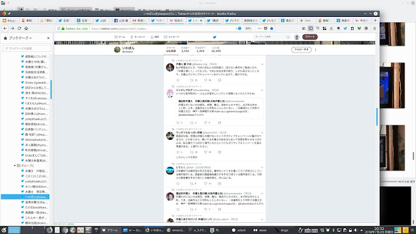Image resolution: width=416 pixels, height=234 pixels.
Task: Switch to the Gmail tab
Action: tap(140, 20)
